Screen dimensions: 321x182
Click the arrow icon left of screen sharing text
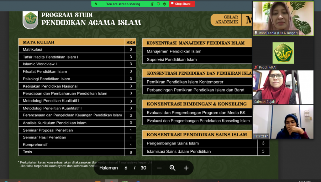96,4
